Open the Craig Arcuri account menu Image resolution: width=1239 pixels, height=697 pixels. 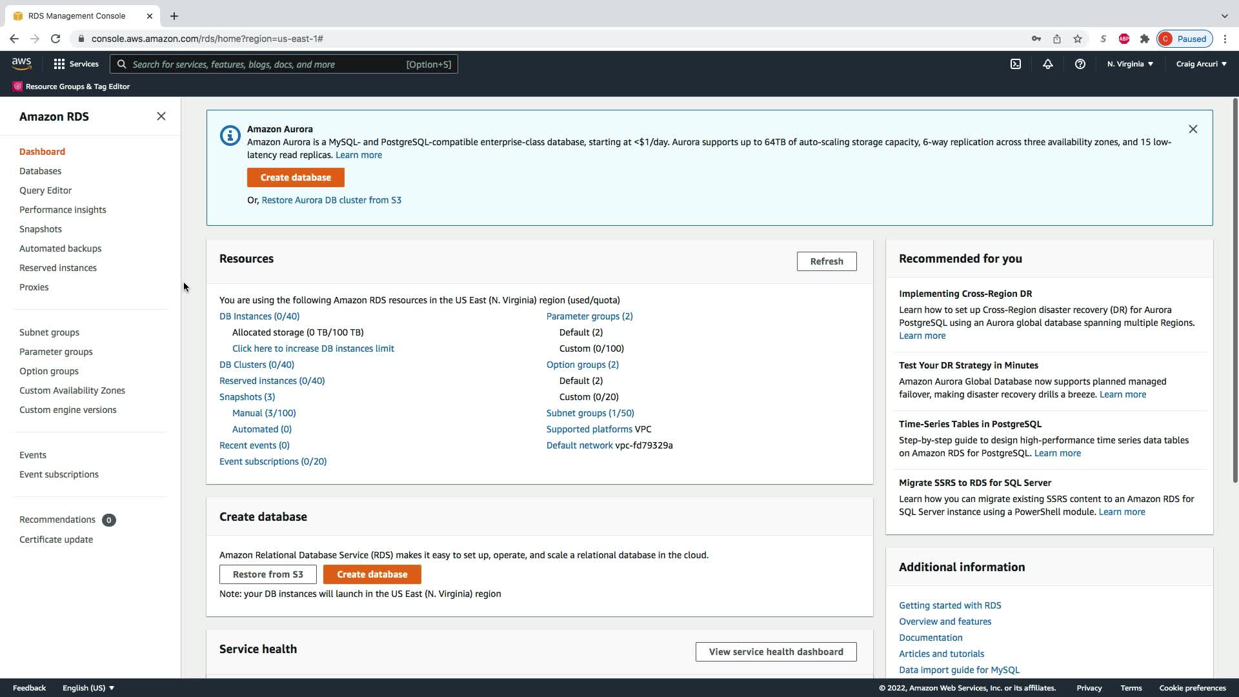point(1201,64)
